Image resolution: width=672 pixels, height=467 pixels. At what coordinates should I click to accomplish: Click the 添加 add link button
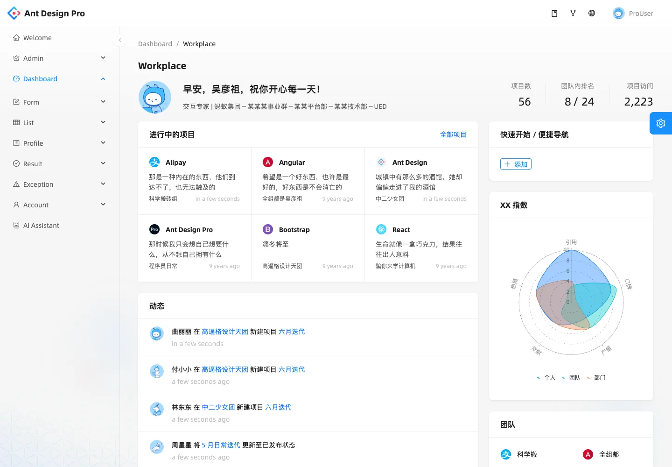point(516,164)
